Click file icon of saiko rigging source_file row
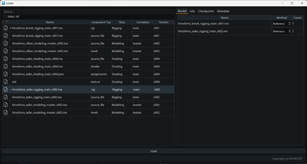Viewport: 307px width, 164px height. [x=6, y=97]
